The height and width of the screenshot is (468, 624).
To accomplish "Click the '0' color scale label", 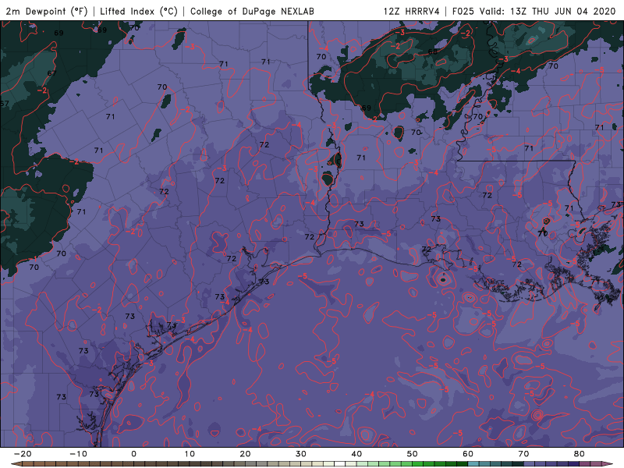I will (x=133, y=454).
